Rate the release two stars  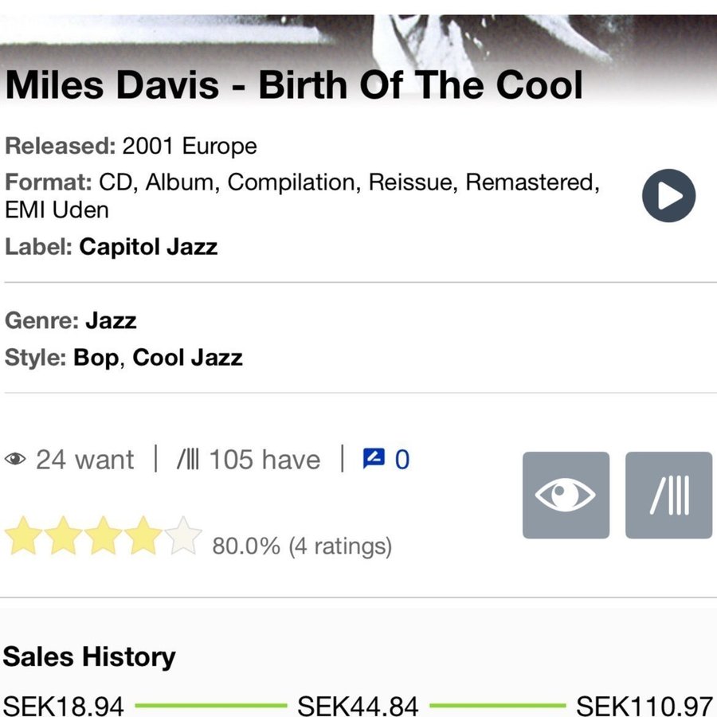pos(64,535)
